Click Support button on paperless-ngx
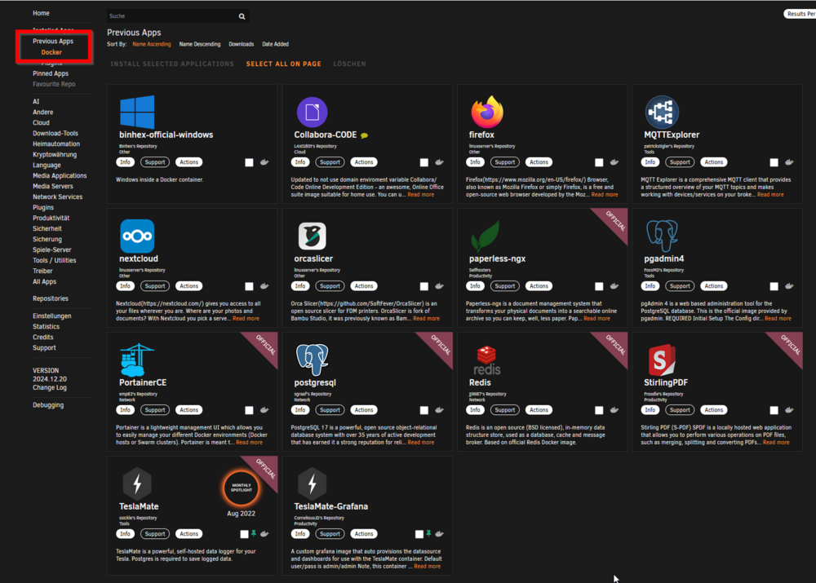The width and height of the screenshot is (816, 583). tap(504, 286)
